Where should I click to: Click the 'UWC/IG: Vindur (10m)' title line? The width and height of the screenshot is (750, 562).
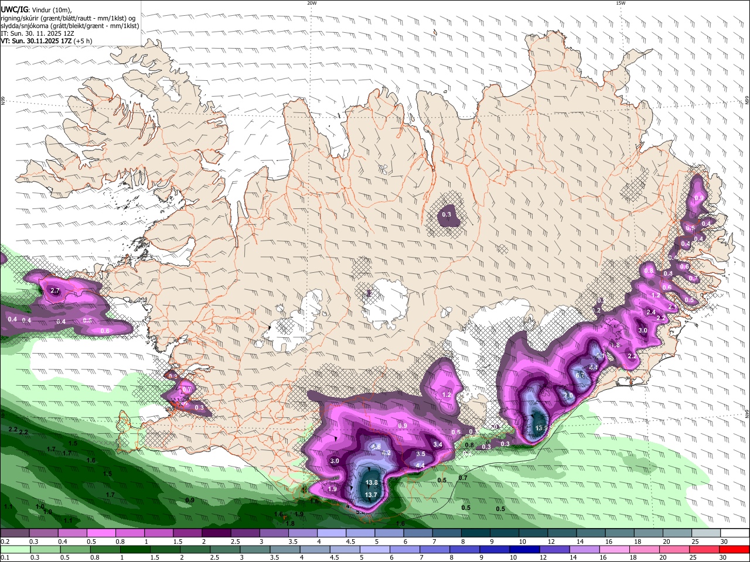point(36,9)
